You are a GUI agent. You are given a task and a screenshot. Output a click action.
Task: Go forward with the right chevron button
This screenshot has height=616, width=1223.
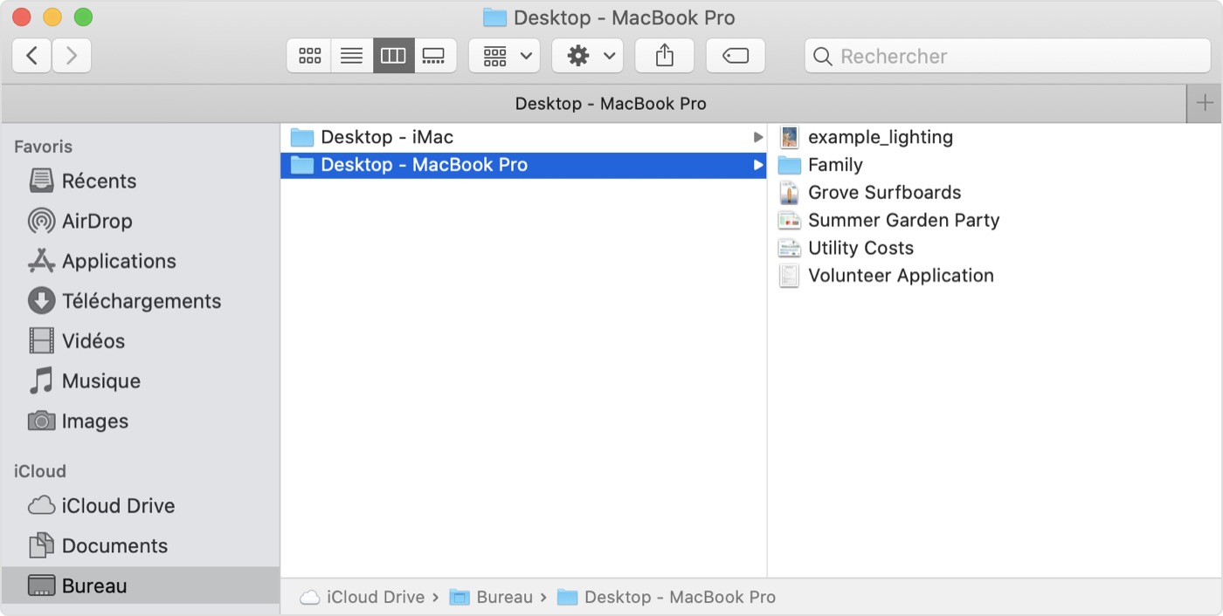[72, 56]
